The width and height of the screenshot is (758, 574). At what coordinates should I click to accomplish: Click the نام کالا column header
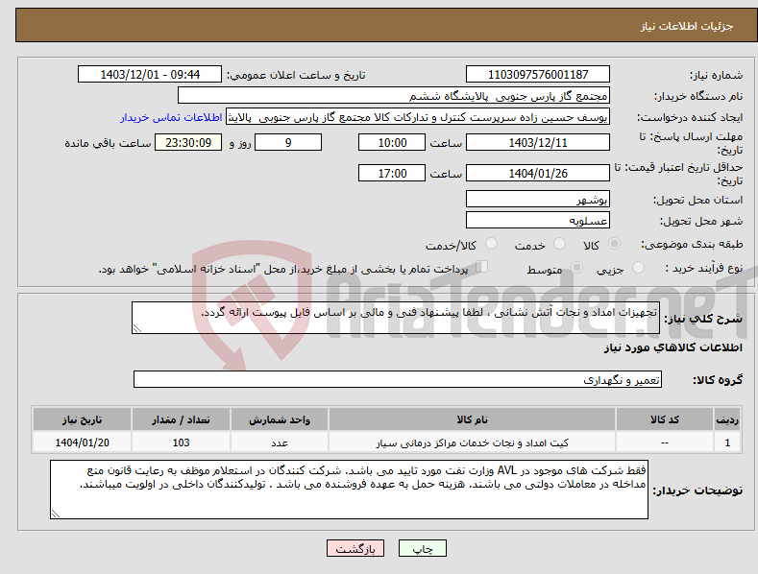(x=472, y=419)
